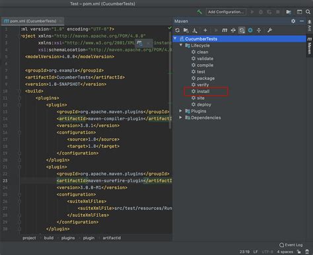Fold the configuration tag at line 16

[x=19, y=132]
